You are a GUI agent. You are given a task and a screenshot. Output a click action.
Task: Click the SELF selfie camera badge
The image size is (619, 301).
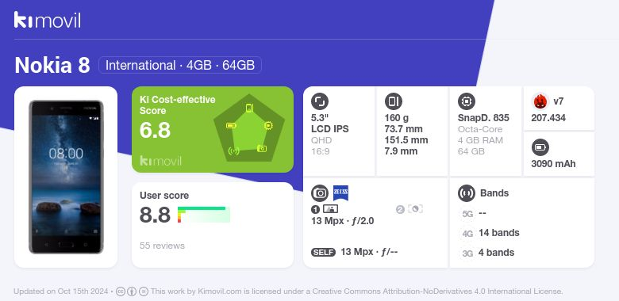[323, 252]
